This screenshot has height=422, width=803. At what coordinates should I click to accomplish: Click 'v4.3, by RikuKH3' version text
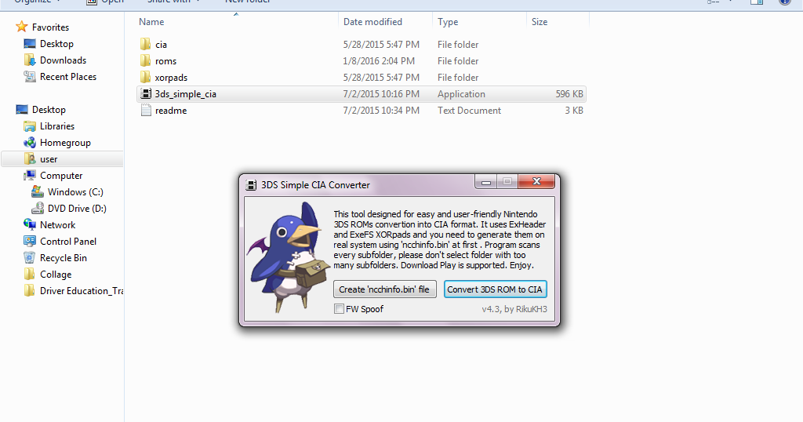point(514,309)
